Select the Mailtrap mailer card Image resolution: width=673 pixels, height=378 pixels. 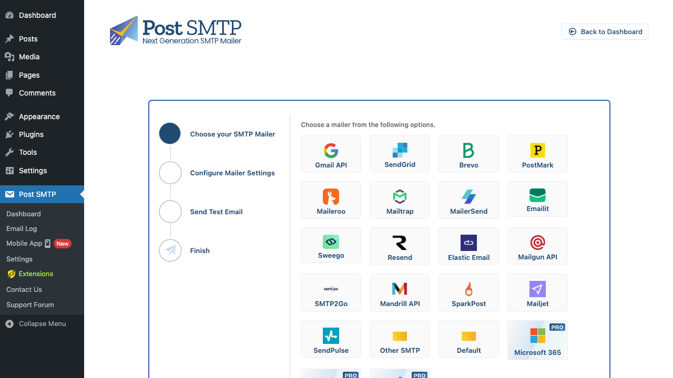click(x=400, y=200)
